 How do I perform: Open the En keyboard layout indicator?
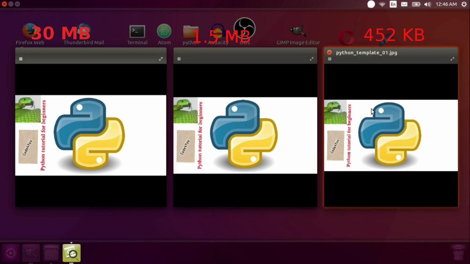pyautogui.click(x=393, y=4)
